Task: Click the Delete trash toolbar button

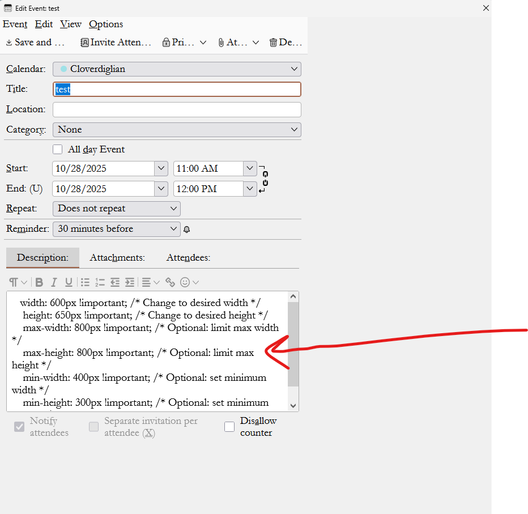Action: point(286,43)
